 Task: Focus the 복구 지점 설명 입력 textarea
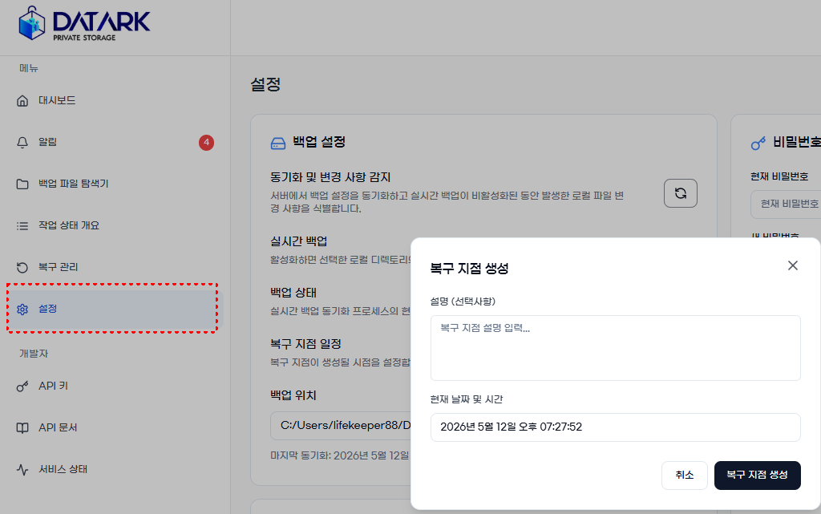pos(615,347)
